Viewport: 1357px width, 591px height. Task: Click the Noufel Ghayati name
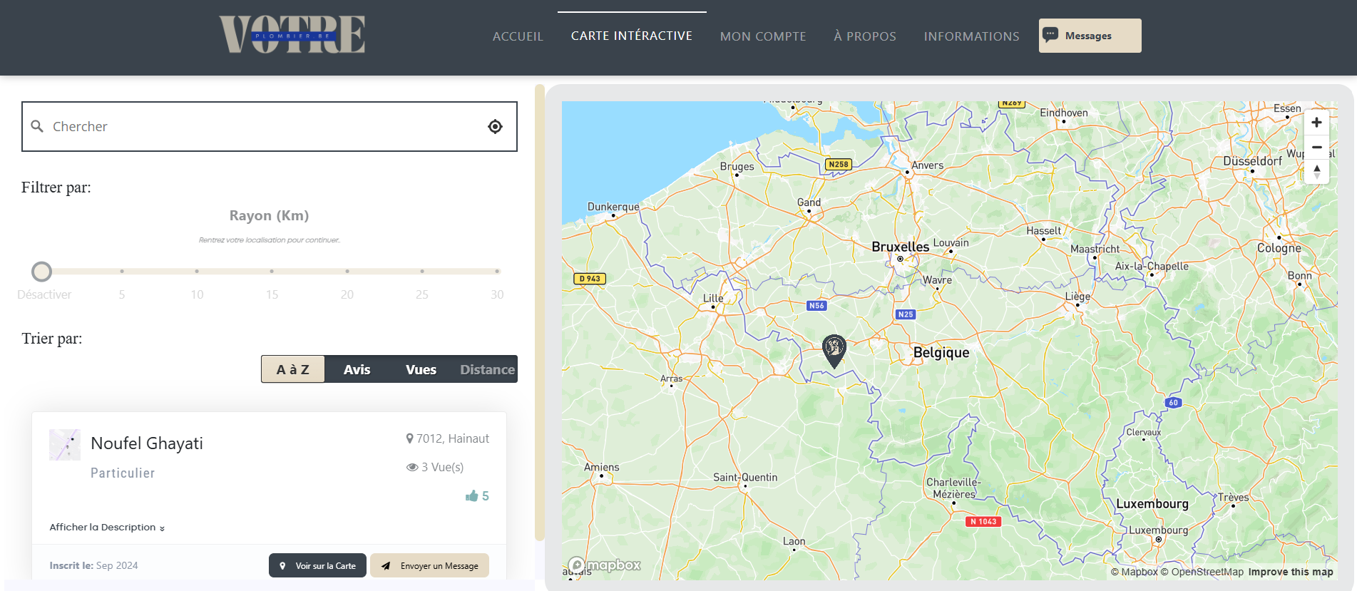click(x=147, y=443)
